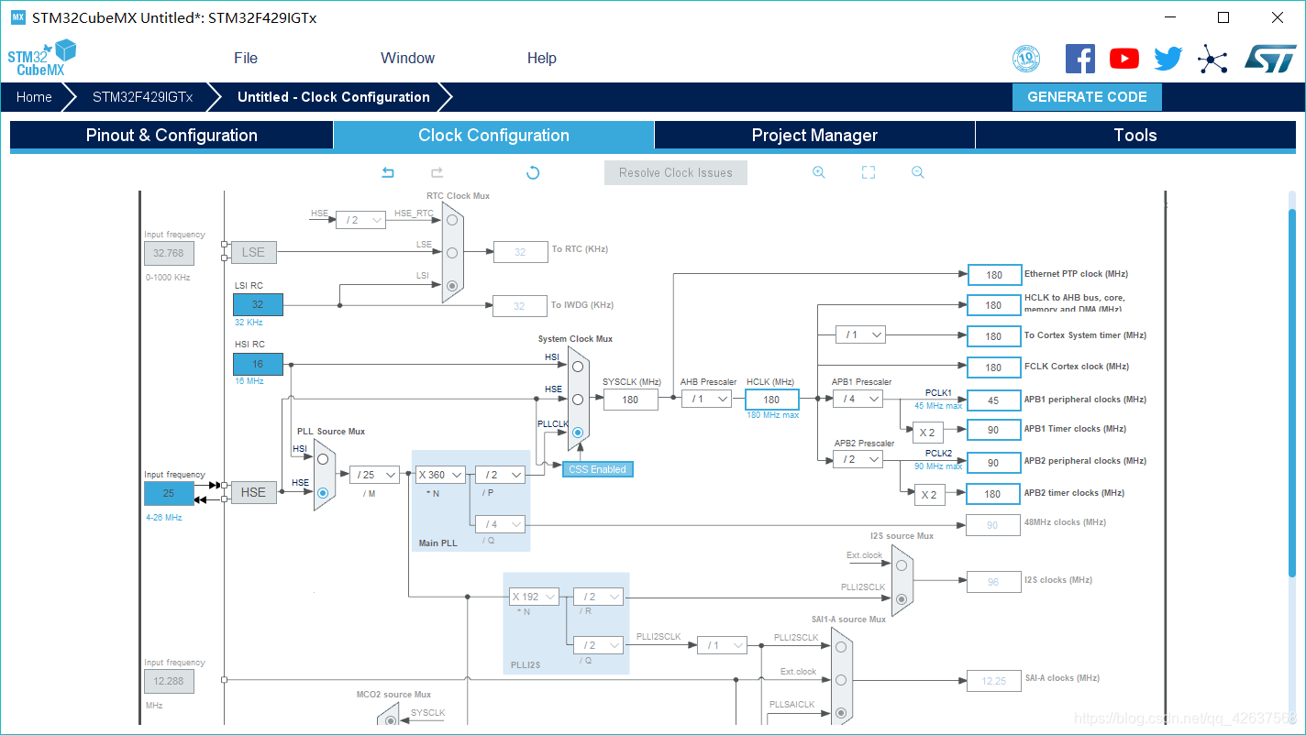Viewport: 1306px width, 735px height.
Task: Open the Main PLL /4 Q divider dropdown
Action: pyautogui.click(x=500, y=524)
